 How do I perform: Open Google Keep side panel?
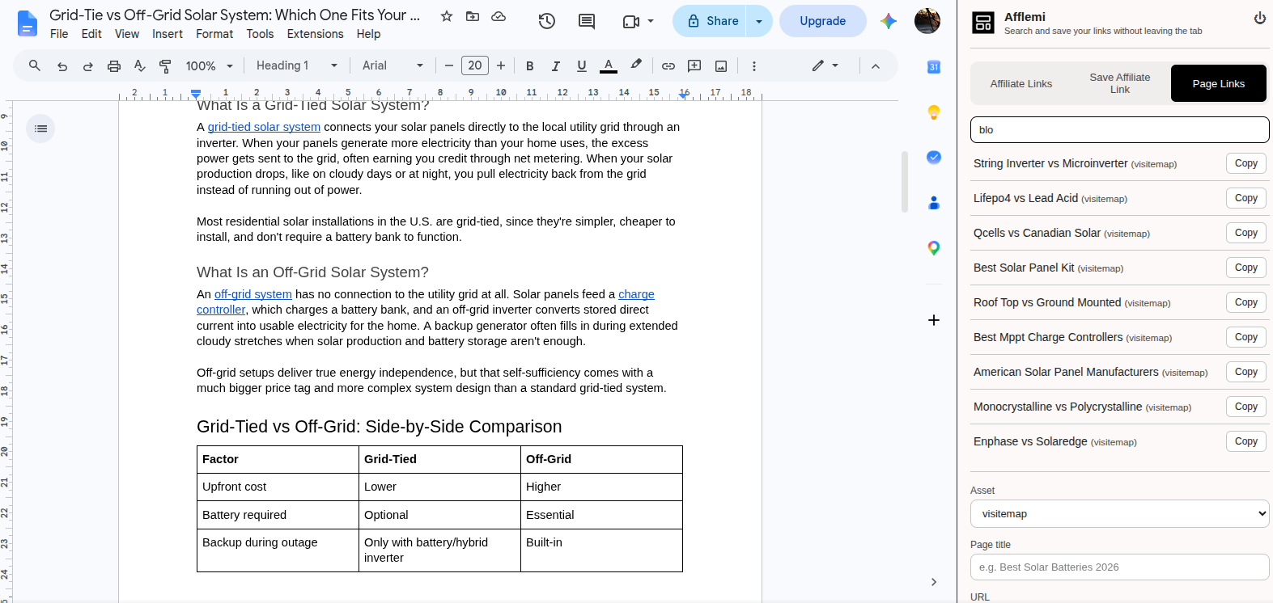(x=934, y=112)
